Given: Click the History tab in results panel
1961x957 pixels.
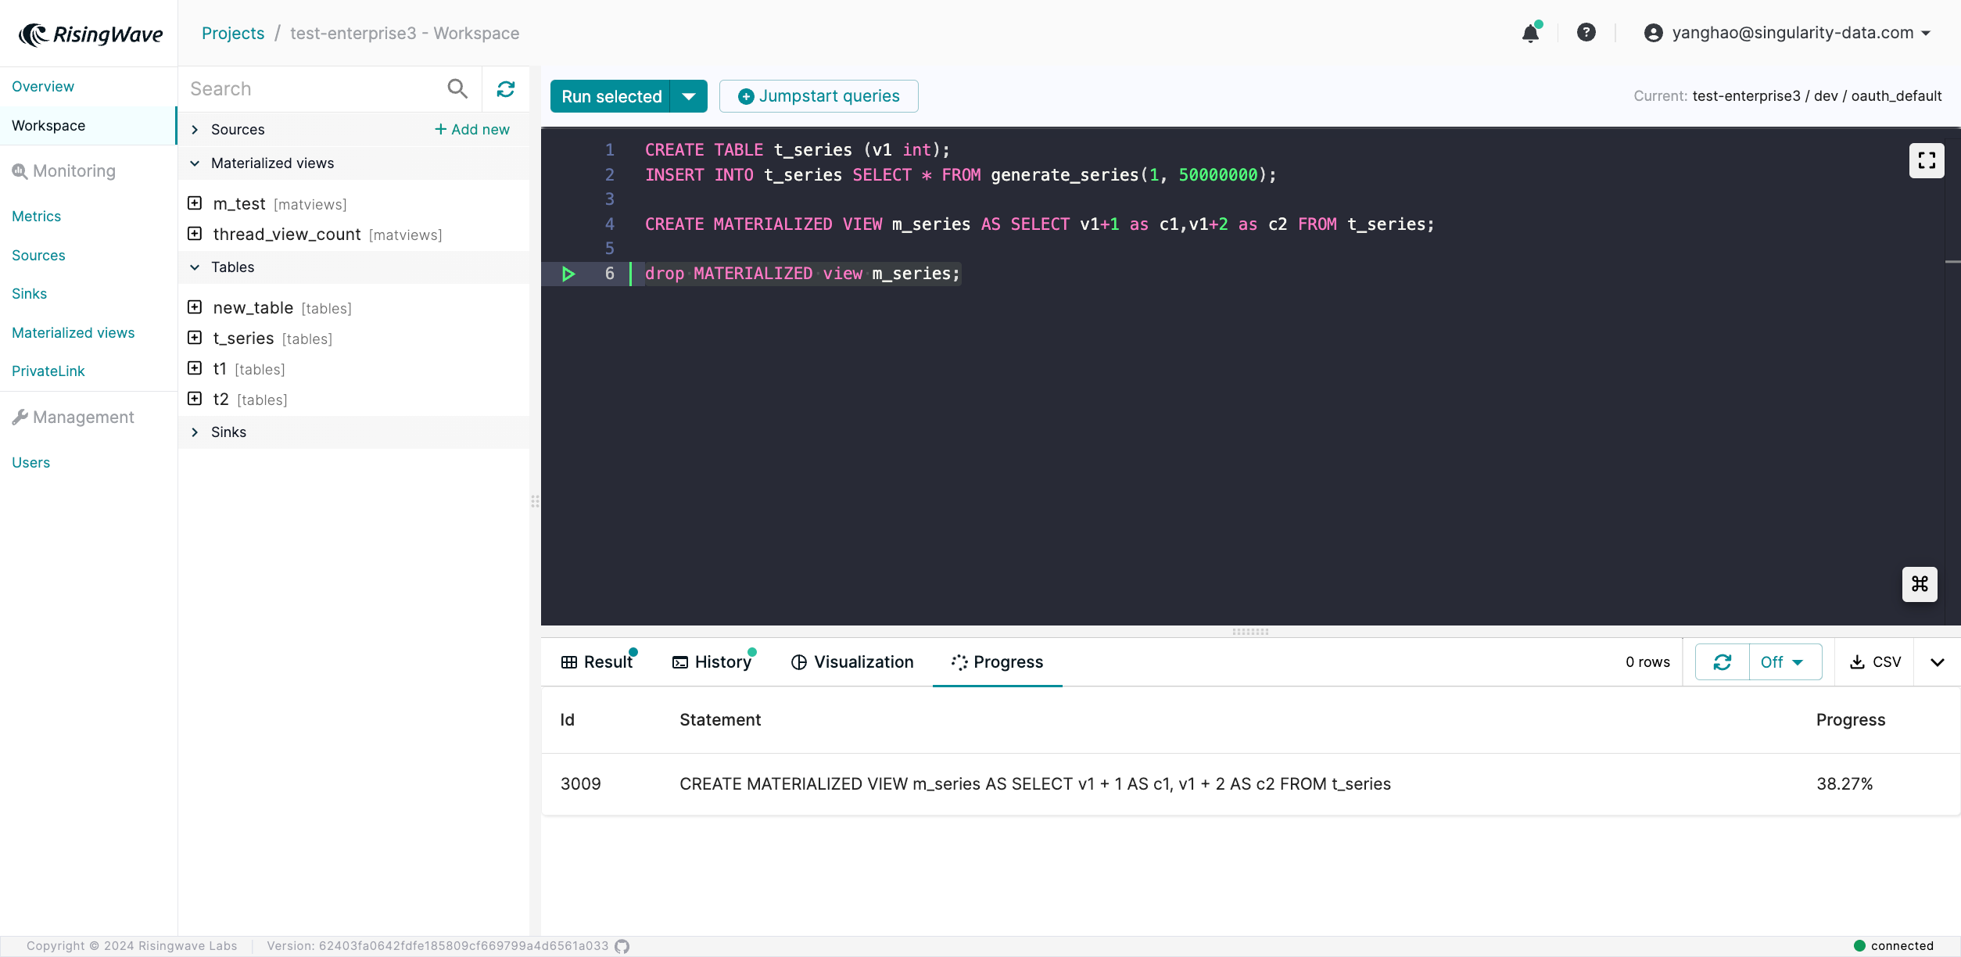Looking at the screenshot, I should coord(714,661).
